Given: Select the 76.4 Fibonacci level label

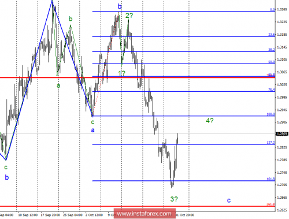Looking at the screenshot, I should point(272,90).
